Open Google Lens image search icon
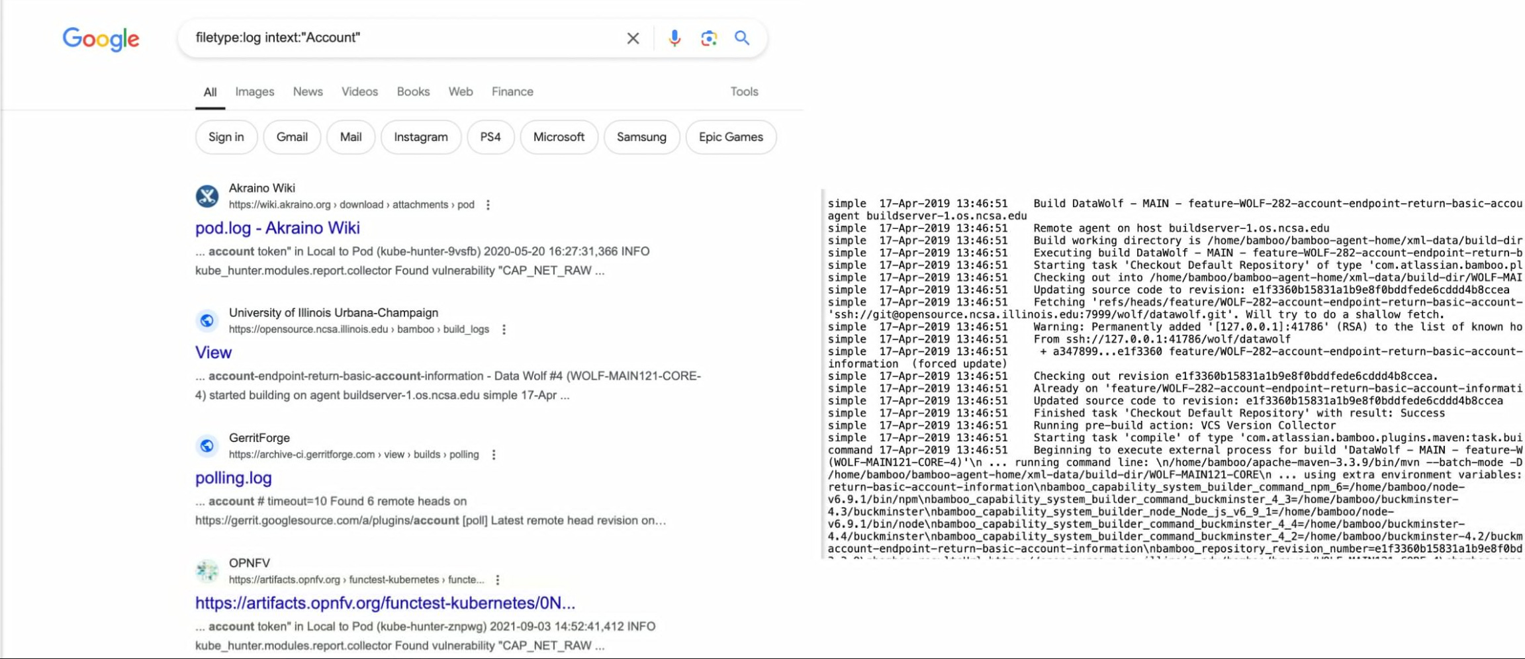The height and width of the screenshot is (659, 1525). click(x=709, y=38)
